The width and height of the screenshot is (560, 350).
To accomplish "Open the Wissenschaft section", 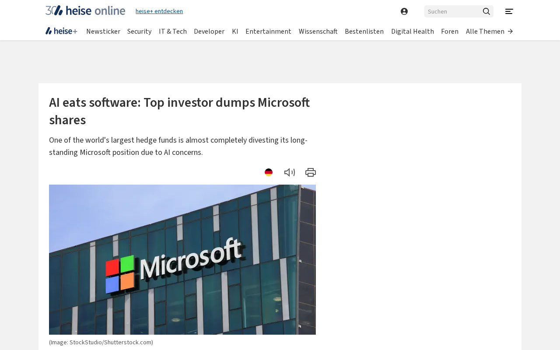I will (x=318, y=31).
